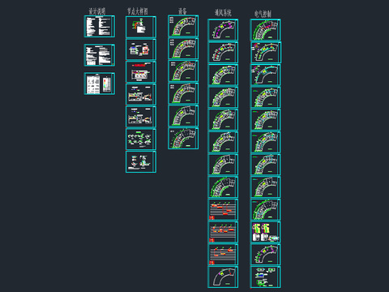The image size is (389, 292).
Task: Select third plan sheet under 通风系统
Action: [223, 75]
